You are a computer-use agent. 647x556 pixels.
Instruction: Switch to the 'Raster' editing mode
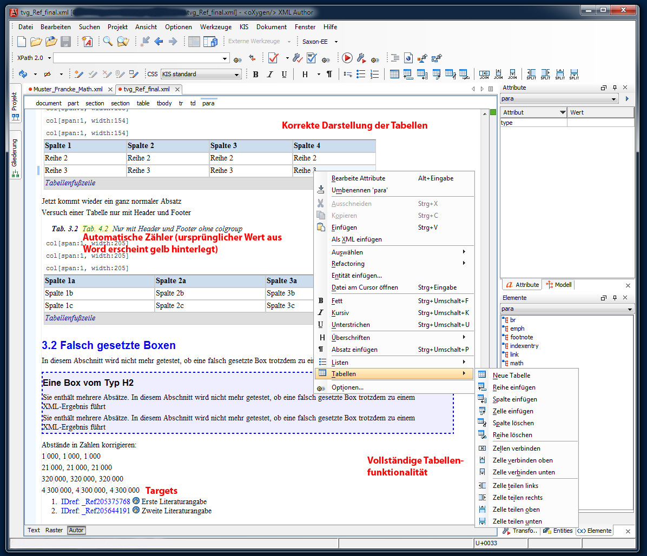tap(54, 530)
